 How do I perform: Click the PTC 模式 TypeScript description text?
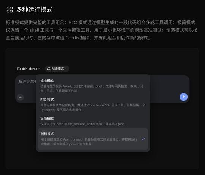click(93, 108)
